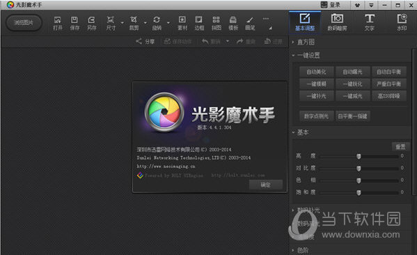Select the 画笔 (Brush) tool icon

pyautogui.click(x=250, y=23)
